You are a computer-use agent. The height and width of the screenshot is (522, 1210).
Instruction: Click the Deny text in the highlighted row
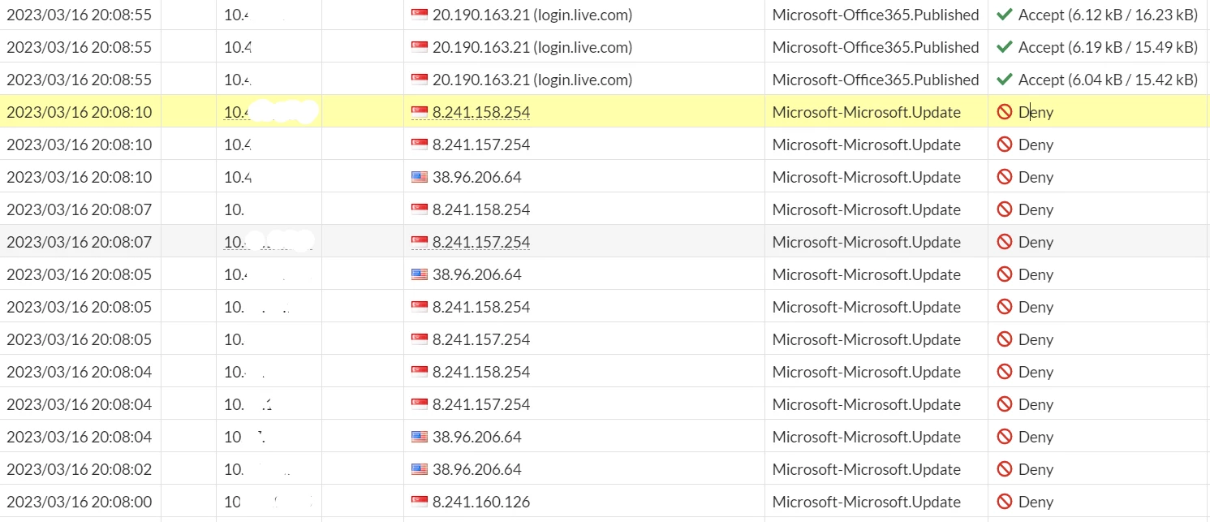click(x=1036, y=112)
